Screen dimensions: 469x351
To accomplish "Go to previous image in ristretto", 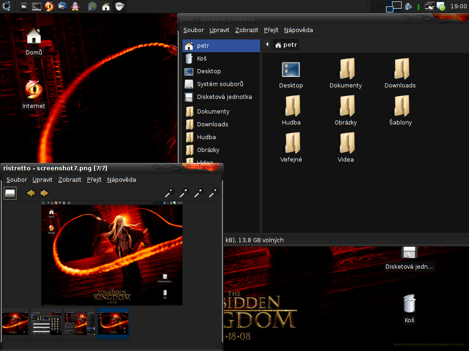I will (x=31, y=193).
